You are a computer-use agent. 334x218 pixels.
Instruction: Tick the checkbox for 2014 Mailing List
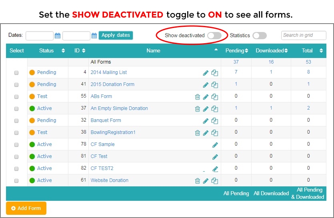point(16,73)
